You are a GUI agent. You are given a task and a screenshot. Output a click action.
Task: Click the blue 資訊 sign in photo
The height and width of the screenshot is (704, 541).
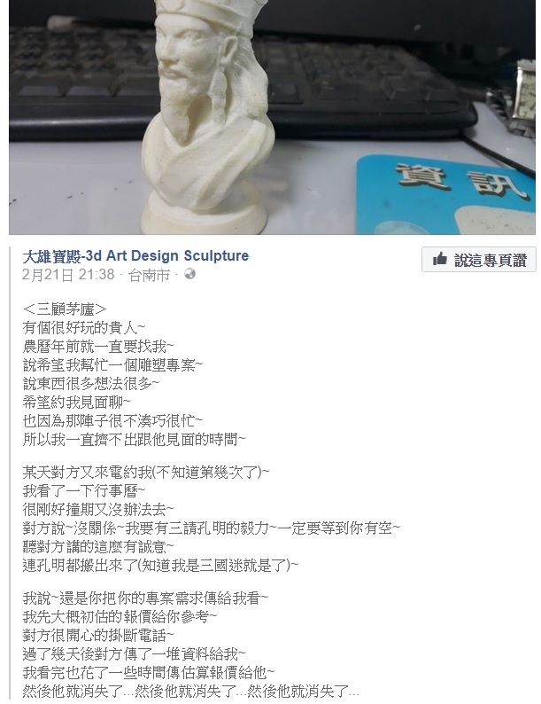click(446, 195)
